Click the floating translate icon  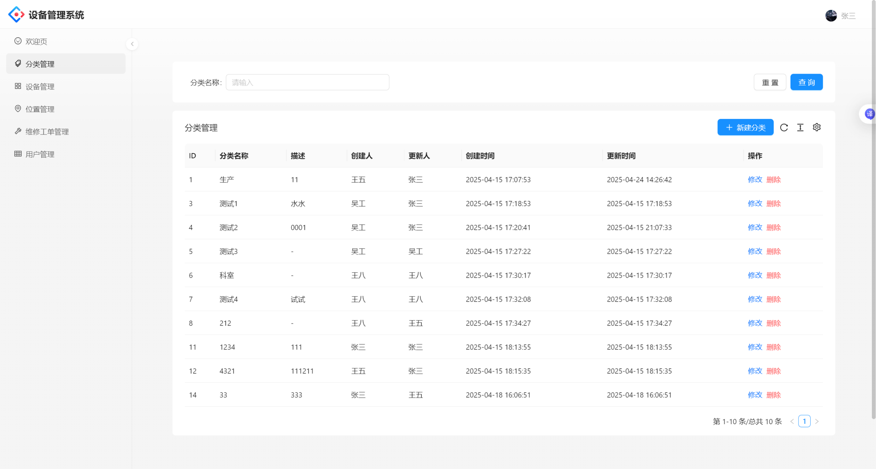coord(869,114)
